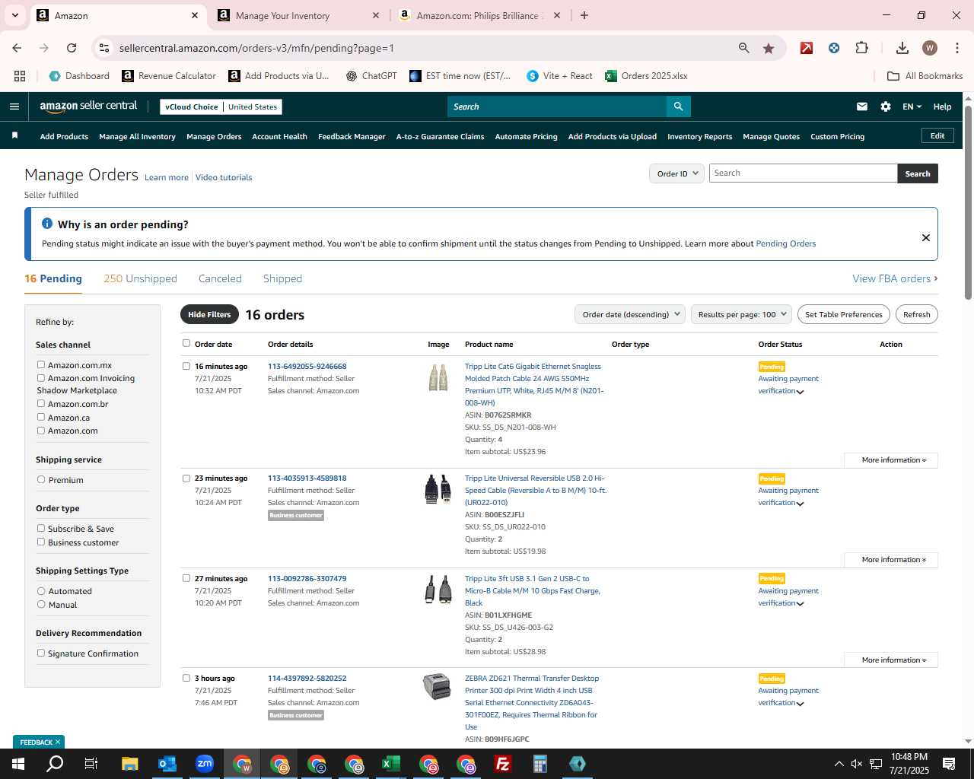Click the Hide Filters button
Screen dimensions: 974x779
pyautogui.click(x=209, y=314)
